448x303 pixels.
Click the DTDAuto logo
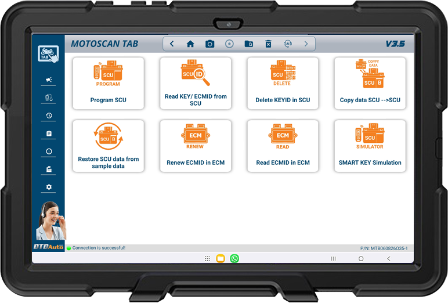(x=48, y=247)
